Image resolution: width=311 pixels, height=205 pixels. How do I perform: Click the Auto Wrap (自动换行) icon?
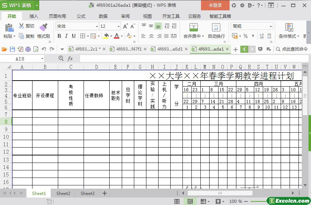click(x=216, y=27)
